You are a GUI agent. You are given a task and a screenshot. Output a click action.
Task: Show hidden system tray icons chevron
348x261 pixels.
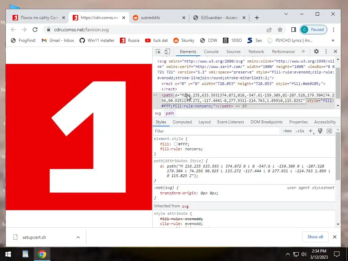pos(288,254)
